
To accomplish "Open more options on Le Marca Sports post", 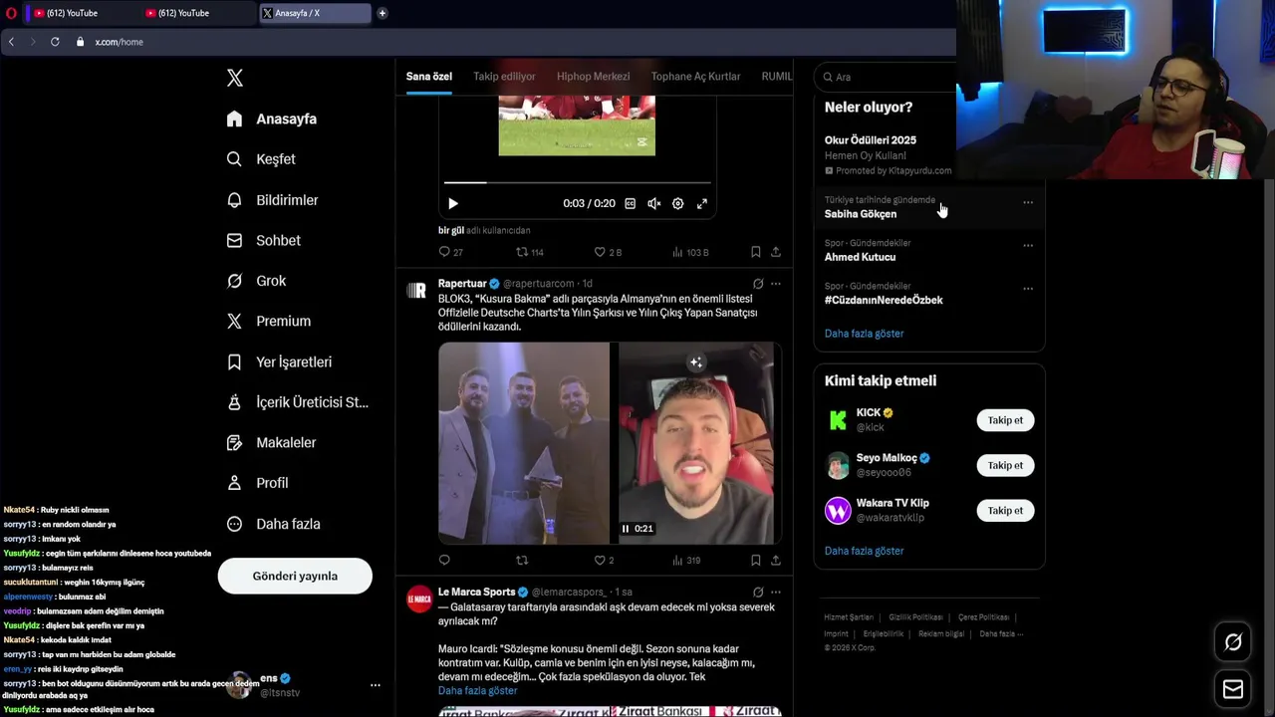I will coord(776,592).
